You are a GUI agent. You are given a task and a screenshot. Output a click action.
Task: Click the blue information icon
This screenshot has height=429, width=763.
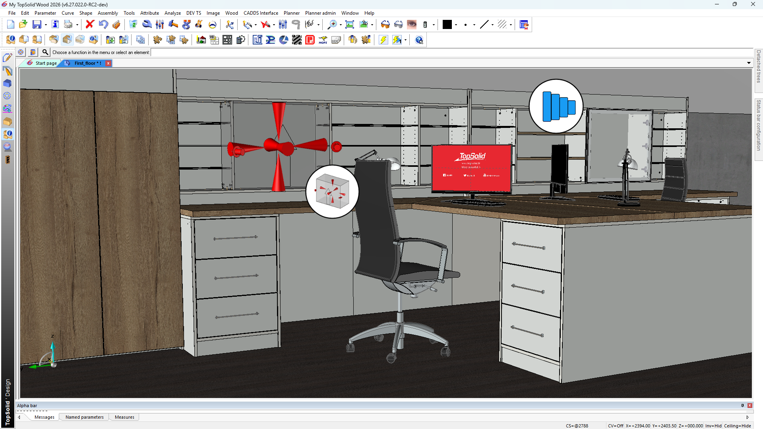[x=55, y=25]
